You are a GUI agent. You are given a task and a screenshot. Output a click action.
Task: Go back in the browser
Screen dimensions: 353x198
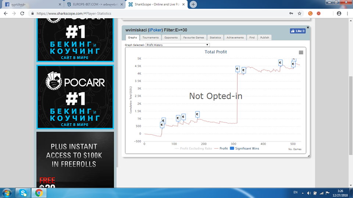(x=6, y=14)
